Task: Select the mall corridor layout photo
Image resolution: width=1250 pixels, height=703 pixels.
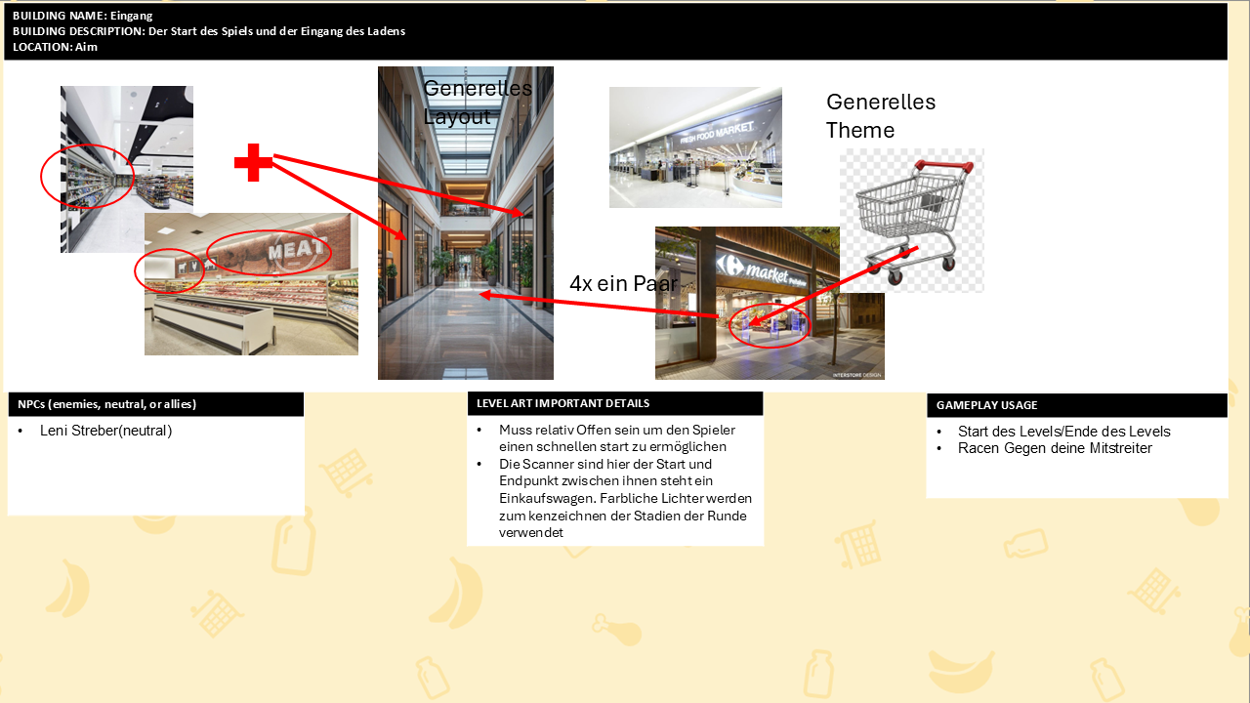Action: pos(466,223)
